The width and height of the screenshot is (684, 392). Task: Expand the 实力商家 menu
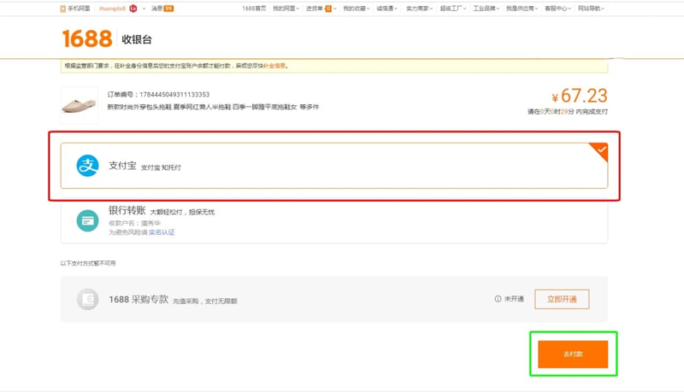pos(419,9)
